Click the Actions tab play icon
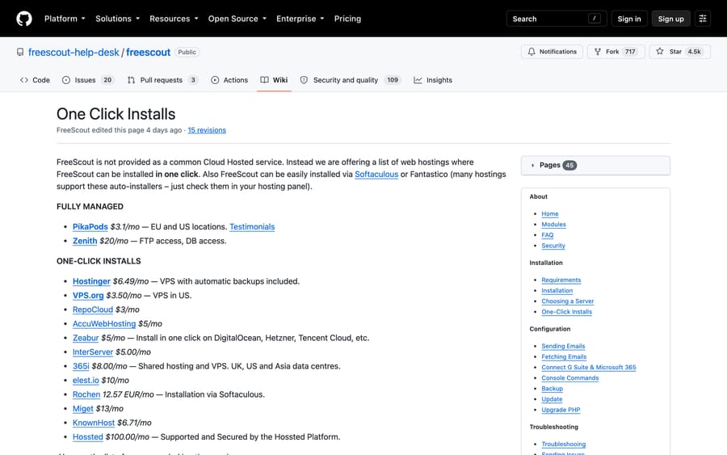The width and height of the screenshot is (727, 455). tap(215, 80)
